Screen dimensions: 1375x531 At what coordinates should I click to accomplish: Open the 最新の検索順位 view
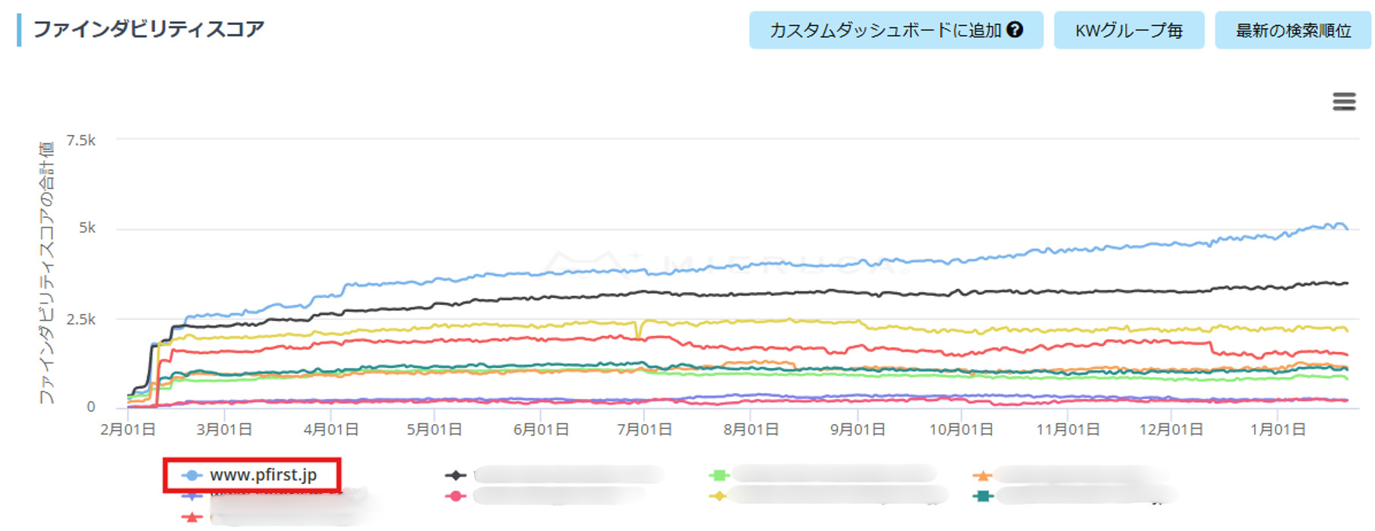tap(1292, 30)
